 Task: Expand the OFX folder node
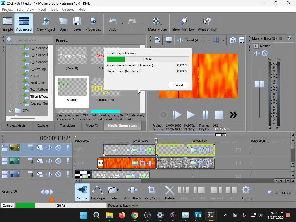10,110
